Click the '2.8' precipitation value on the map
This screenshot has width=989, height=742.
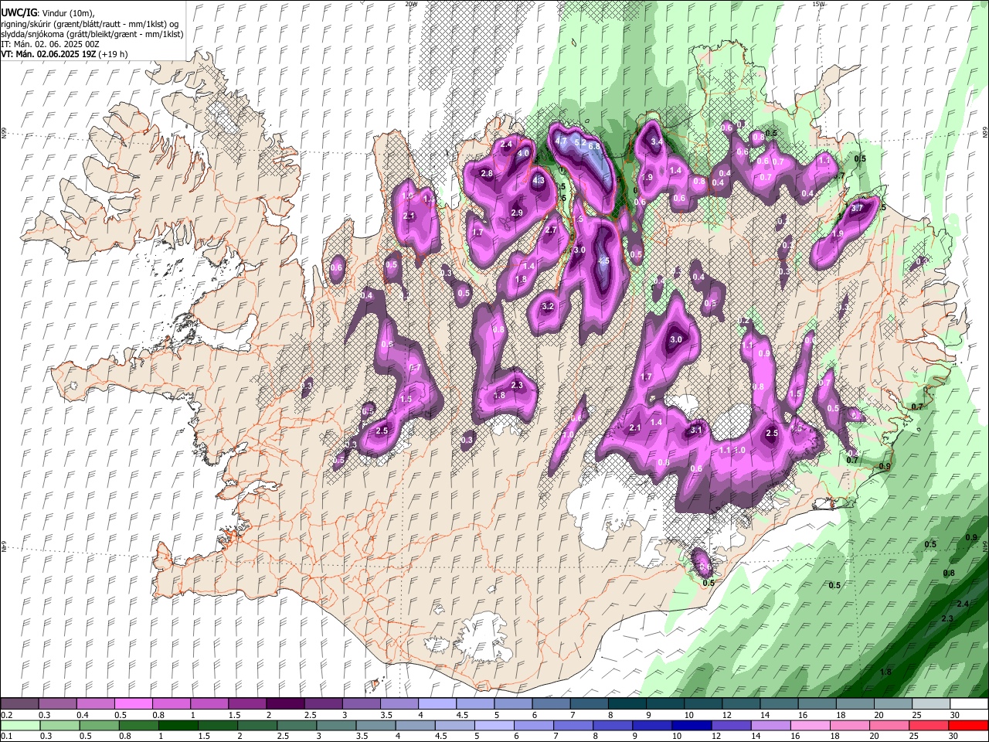487,174
